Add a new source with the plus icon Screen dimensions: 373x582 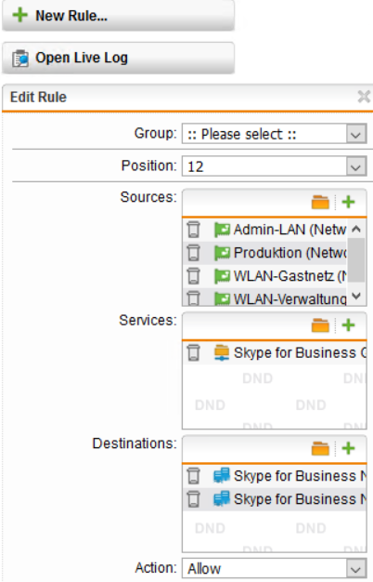pyautogui.click(x=348, y=202)
